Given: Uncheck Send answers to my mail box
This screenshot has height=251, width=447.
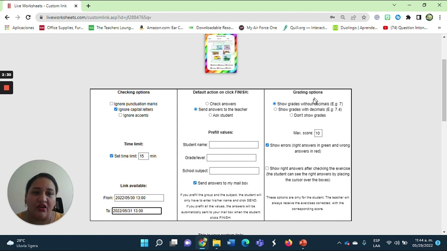Looking at the screenshot, I should coord(195,183).
